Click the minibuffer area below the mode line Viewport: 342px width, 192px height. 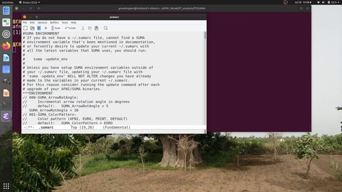point(113,132)
